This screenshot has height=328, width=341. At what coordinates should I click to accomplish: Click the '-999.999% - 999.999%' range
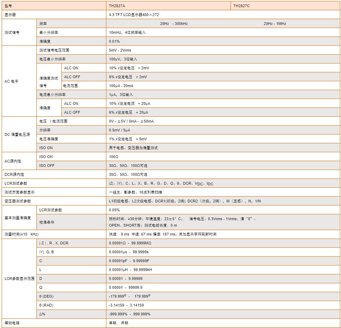point(130,314)
